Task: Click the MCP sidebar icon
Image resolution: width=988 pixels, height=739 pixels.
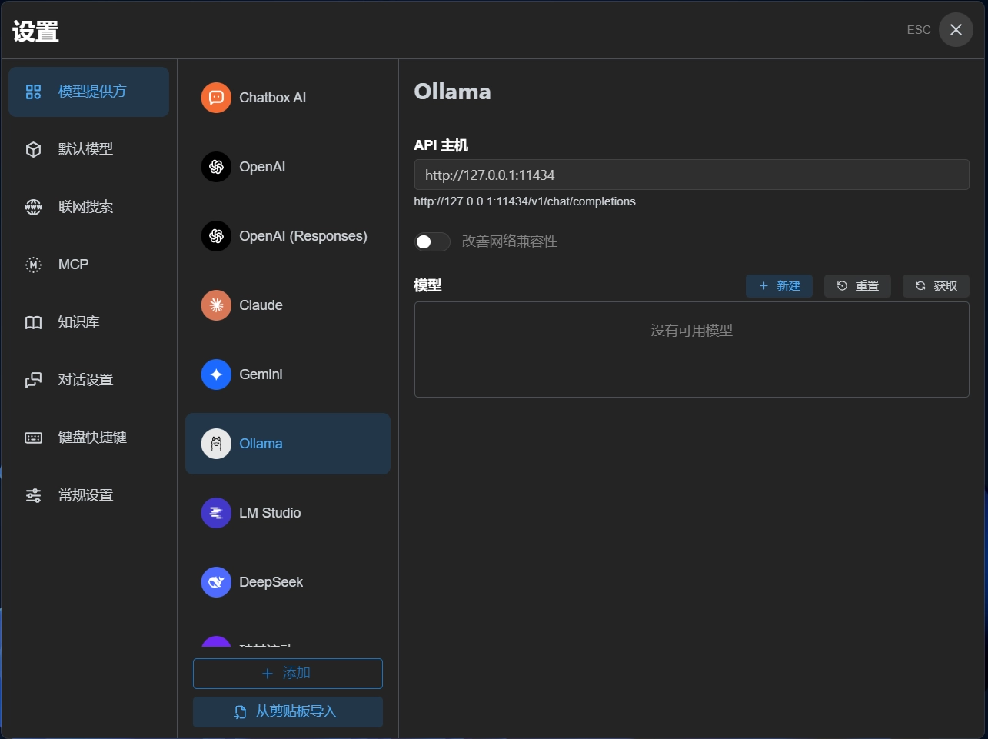Action: point(33,265)
